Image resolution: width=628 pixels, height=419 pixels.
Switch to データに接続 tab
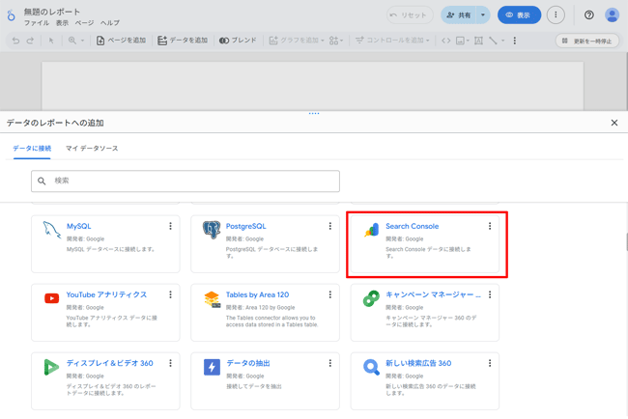(x=32, y=149)
